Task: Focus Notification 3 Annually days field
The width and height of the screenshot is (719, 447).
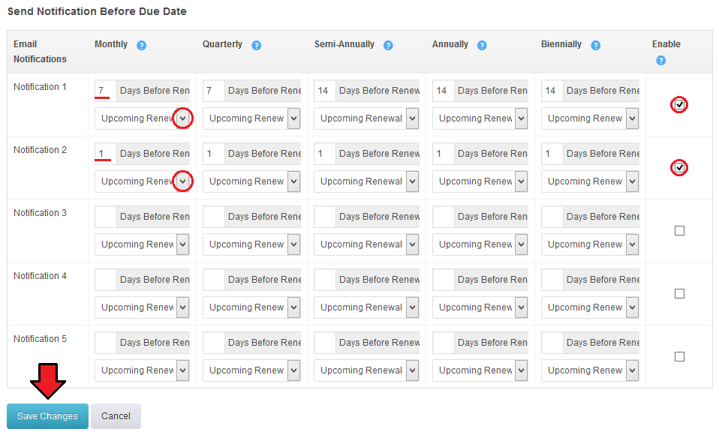Action: [x=444, y=217]
